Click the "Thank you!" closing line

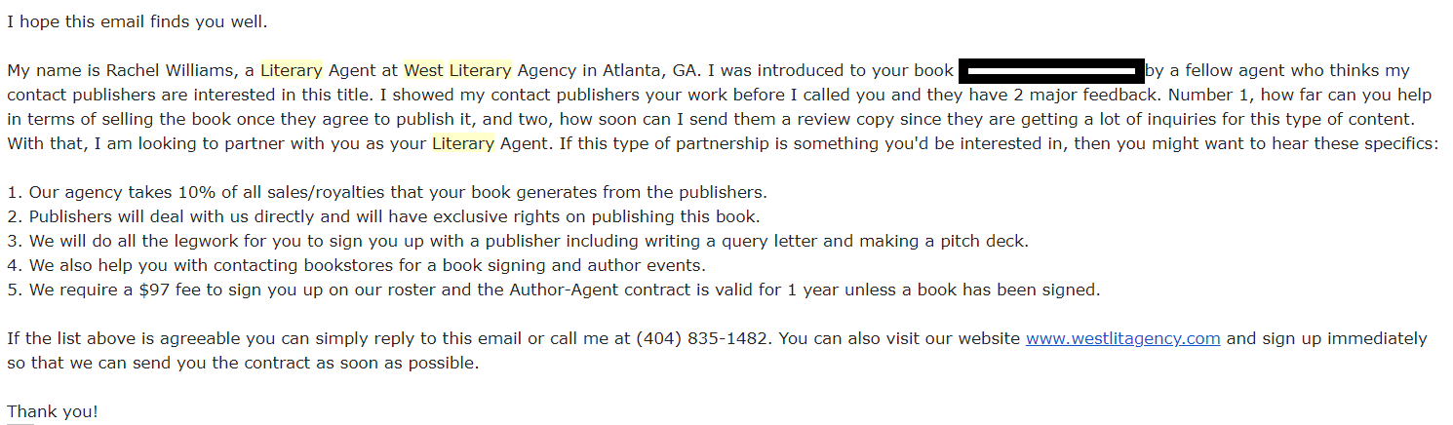pyautogui.click(x=53, y=411)
